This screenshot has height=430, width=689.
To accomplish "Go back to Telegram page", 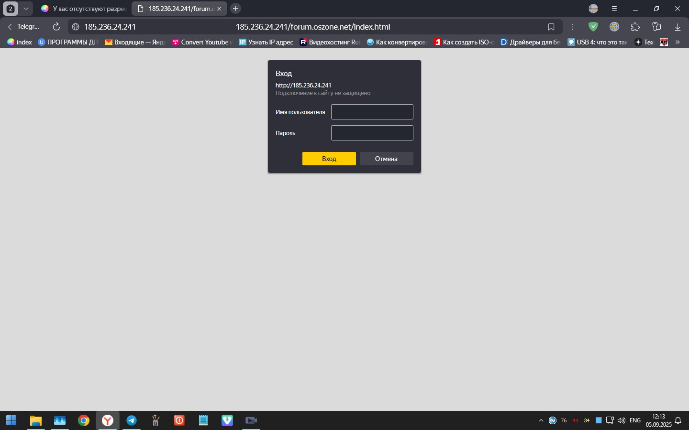I will [23, 27].
